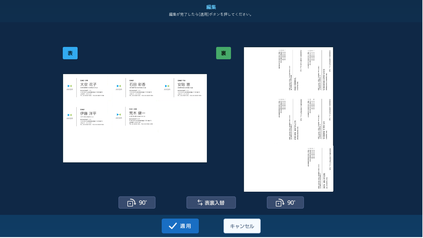Screen dimensions: 423x238
Task: Rotate the front (表) image 90 degrees
Action: 137,203
